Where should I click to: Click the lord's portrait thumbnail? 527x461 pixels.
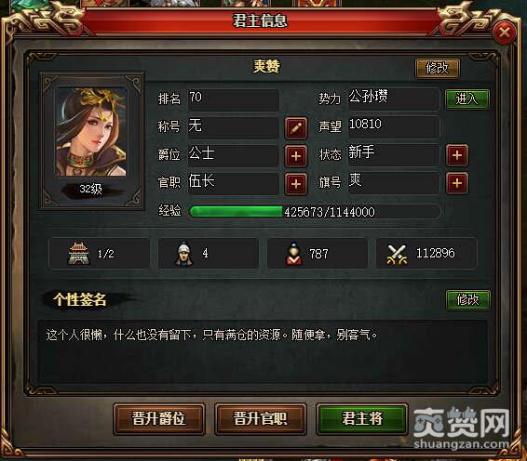click(91, 132)
